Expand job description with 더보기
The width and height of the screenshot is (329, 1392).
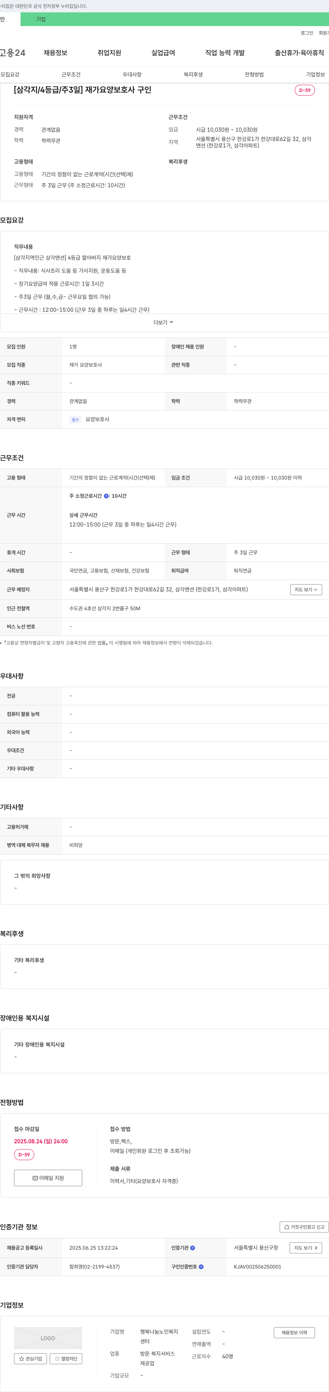click(x=164, y=322)
